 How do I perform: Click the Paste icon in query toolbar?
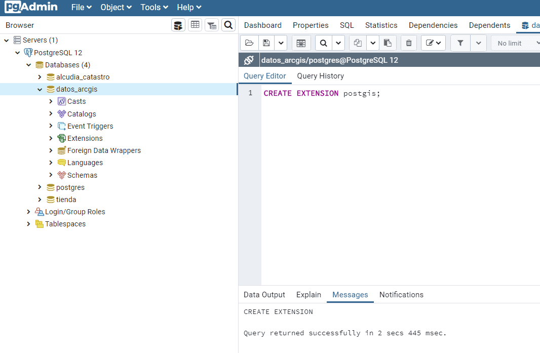pos(388,43)
